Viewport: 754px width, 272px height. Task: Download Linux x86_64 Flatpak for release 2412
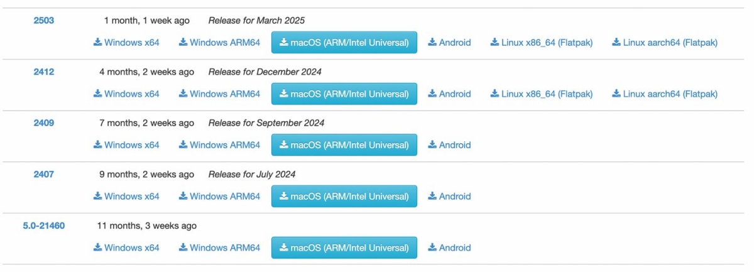pos(542,94)
